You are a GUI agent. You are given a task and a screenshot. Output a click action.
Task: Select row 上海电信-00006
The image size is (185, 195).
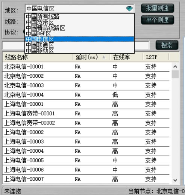86,170
